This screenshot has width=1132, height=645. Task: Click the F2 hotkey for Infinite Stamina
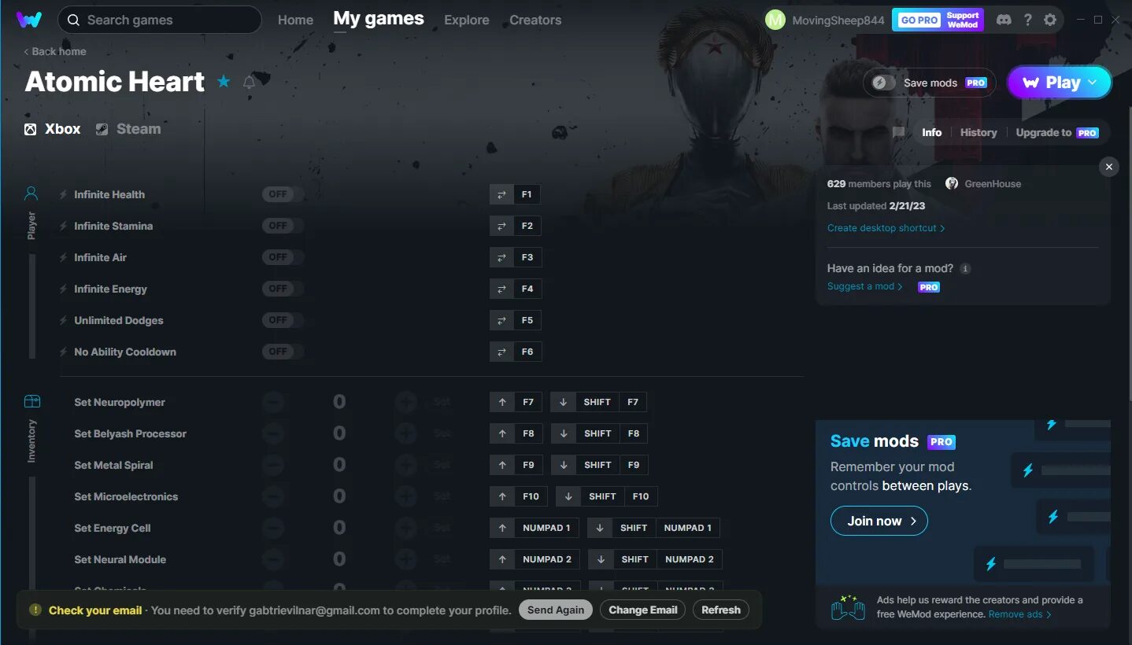tap(527, 226)
